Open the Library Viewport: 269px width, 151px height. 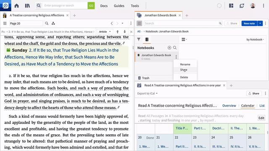click(27, 5)
